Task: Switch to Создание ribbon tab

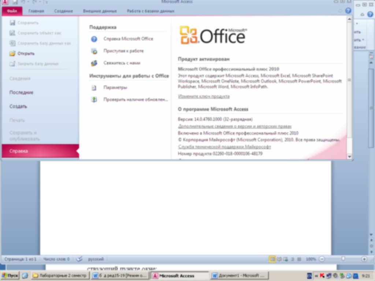Action: tap(63, 11)
